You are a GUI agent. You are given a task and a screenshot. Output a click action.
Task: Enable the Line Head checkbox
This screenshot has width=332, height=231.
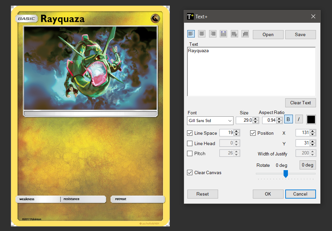tap(190, 143)
